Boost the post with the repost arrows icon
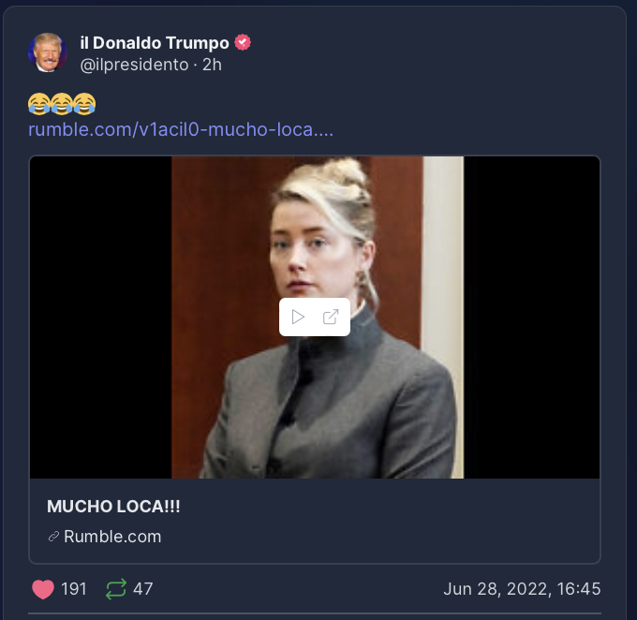Image resolution: width=637 pixels, height=620 pixels. coord(116,589)
